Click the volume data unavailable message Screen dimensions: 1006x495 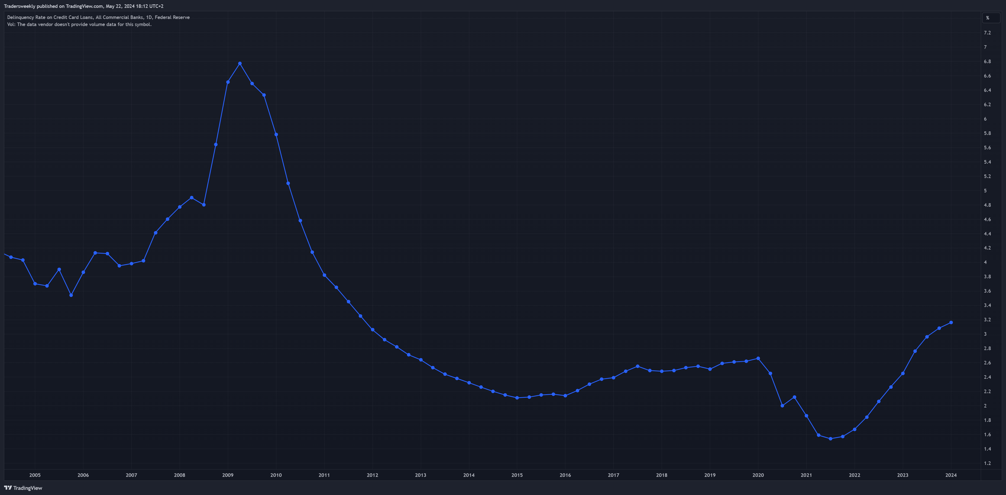click(79, 24)
